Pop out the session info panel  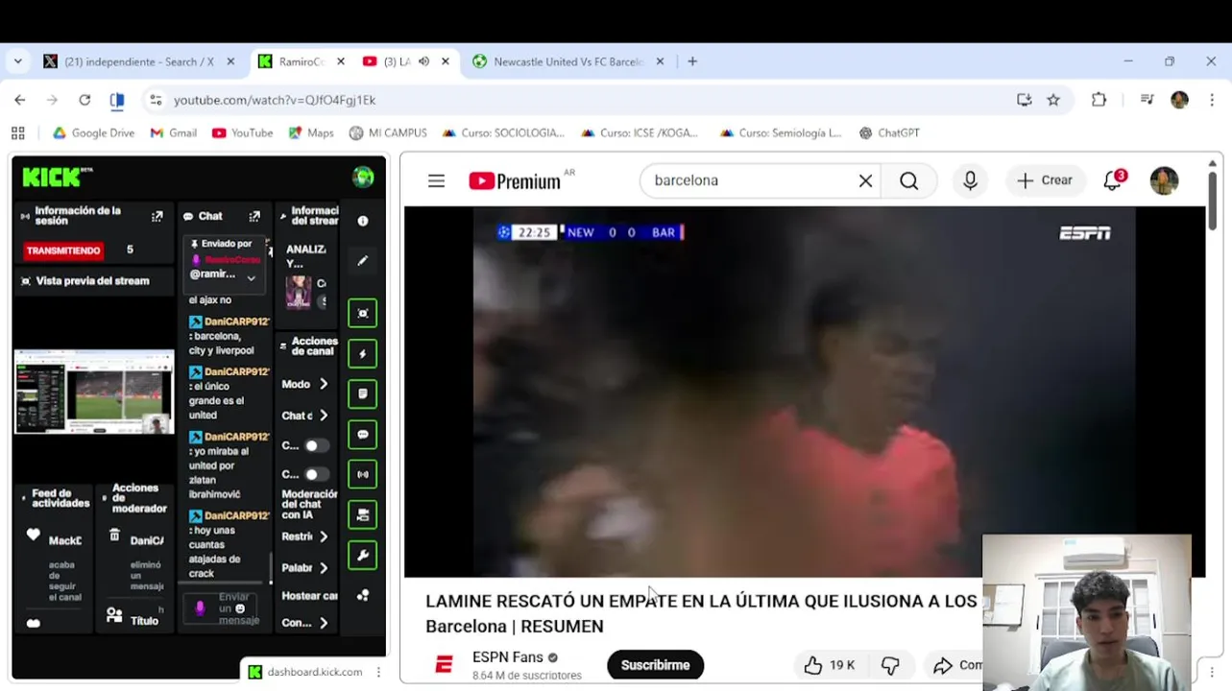(x=157, y=217)
